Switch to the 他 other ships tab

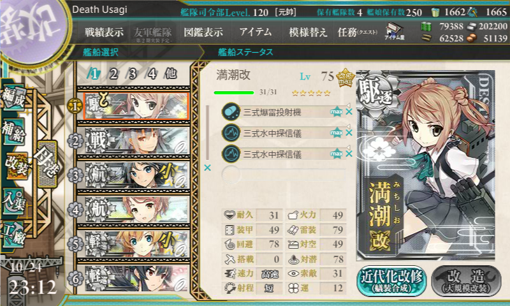pos(171,74)
